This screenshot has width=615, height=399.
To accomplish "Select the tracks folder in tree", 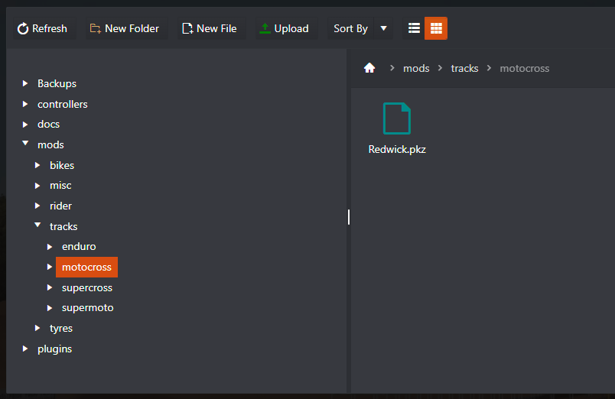I will tap(63, 226).
